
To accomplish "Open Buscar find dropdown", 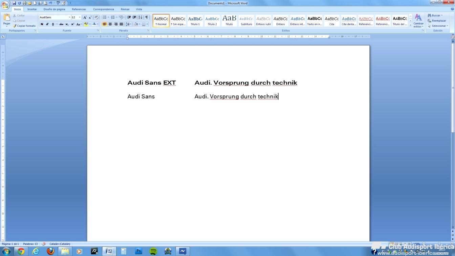I will pos(435,15).
